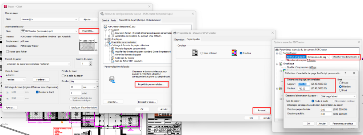Click the help question mark in Définition dialog

click(345, 73)
